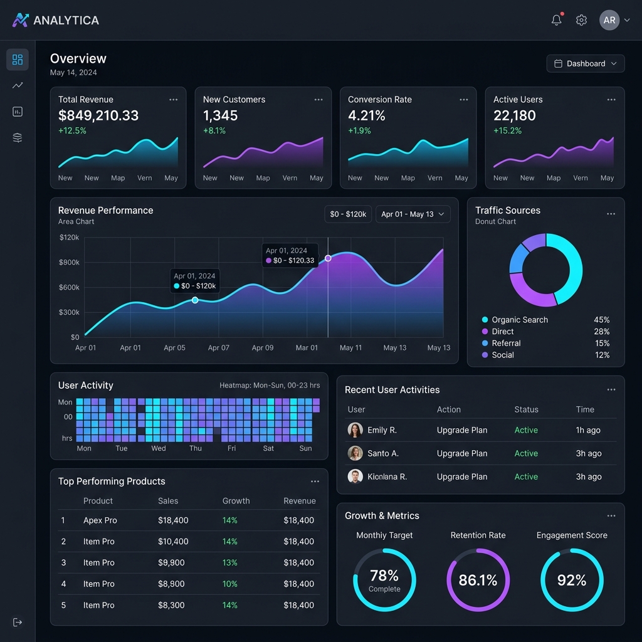The image size is (642, 642).
Task: Click Active status for Santo A.
Action: click(526, 453)
